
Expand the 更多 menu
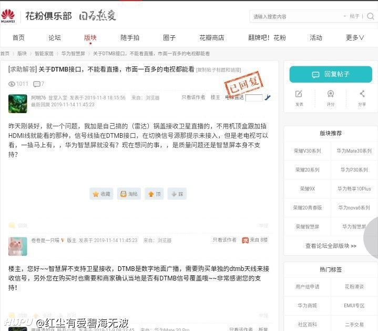tap(355, 38)
